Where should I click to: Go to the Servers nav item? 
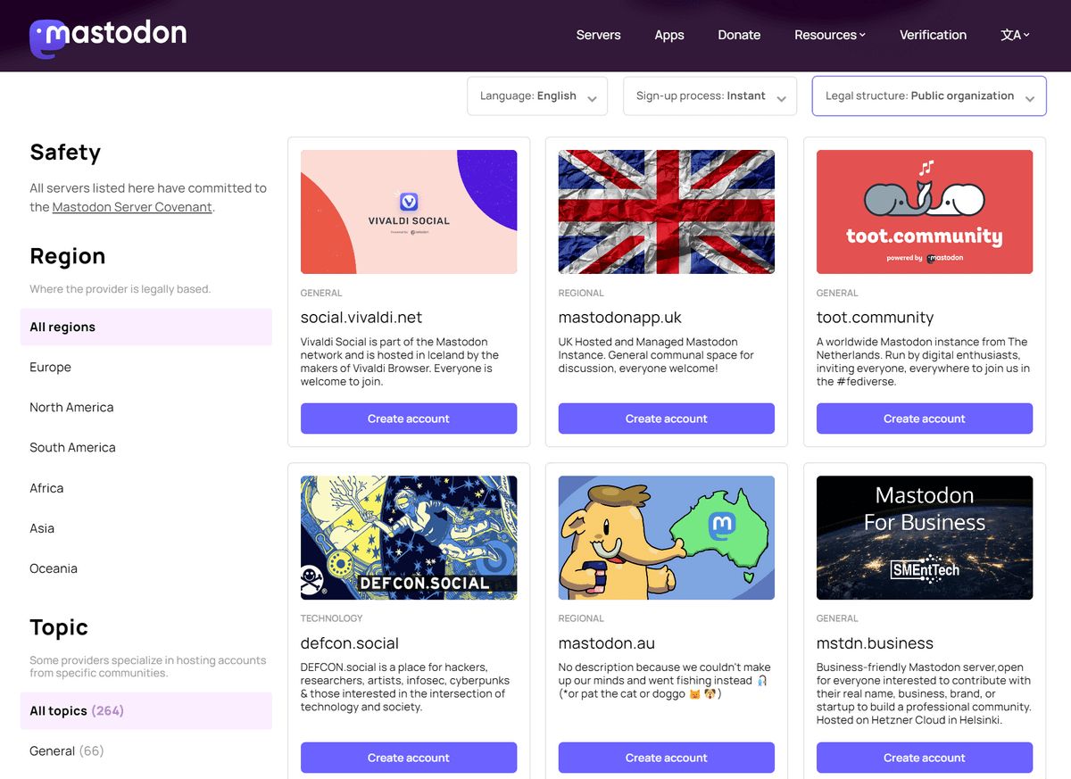click(x=598, y=35)
